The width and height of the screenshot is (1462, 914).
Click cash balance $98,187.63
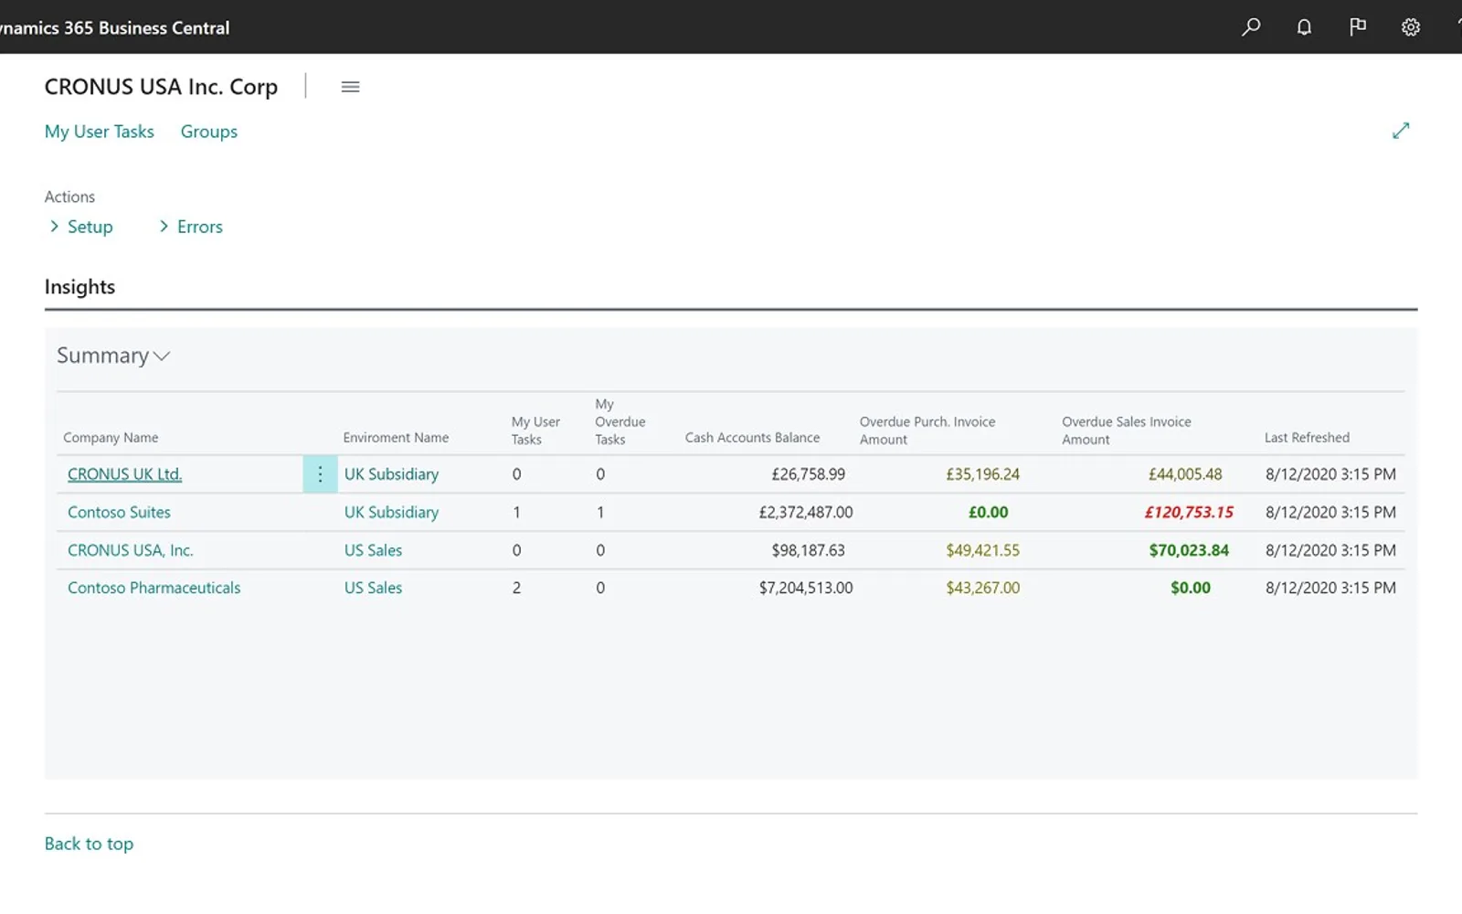coord(809,550)
